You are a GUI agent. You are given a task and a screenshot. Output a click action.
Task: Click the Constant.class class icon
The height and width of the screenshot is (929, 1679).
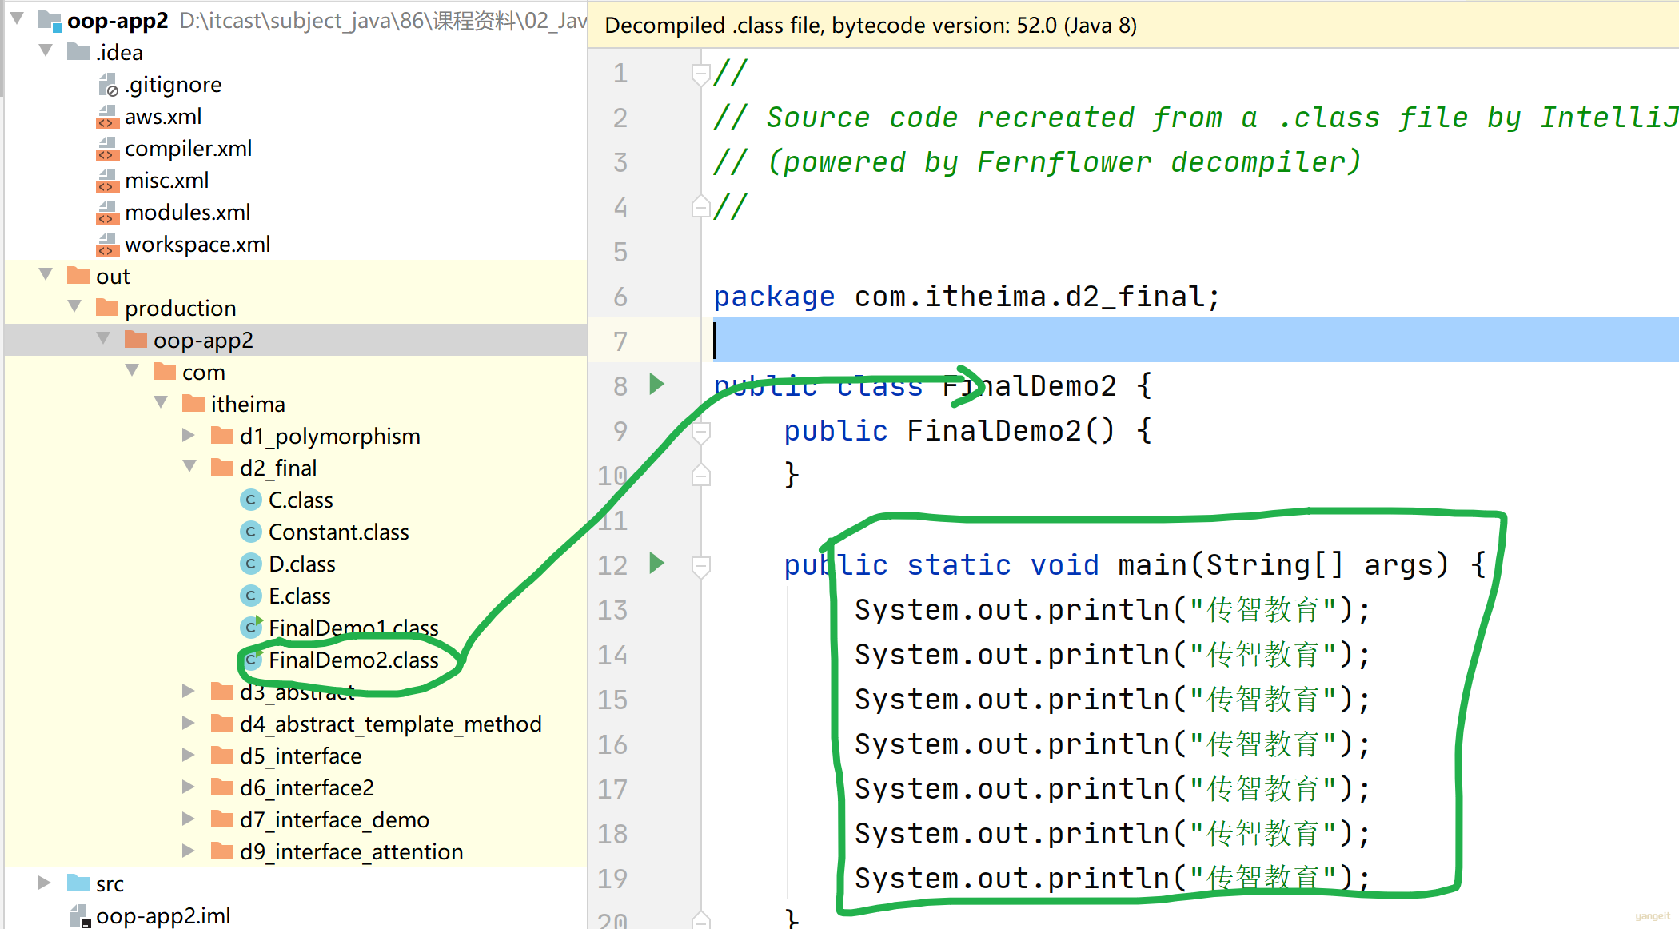click(251, 532)
